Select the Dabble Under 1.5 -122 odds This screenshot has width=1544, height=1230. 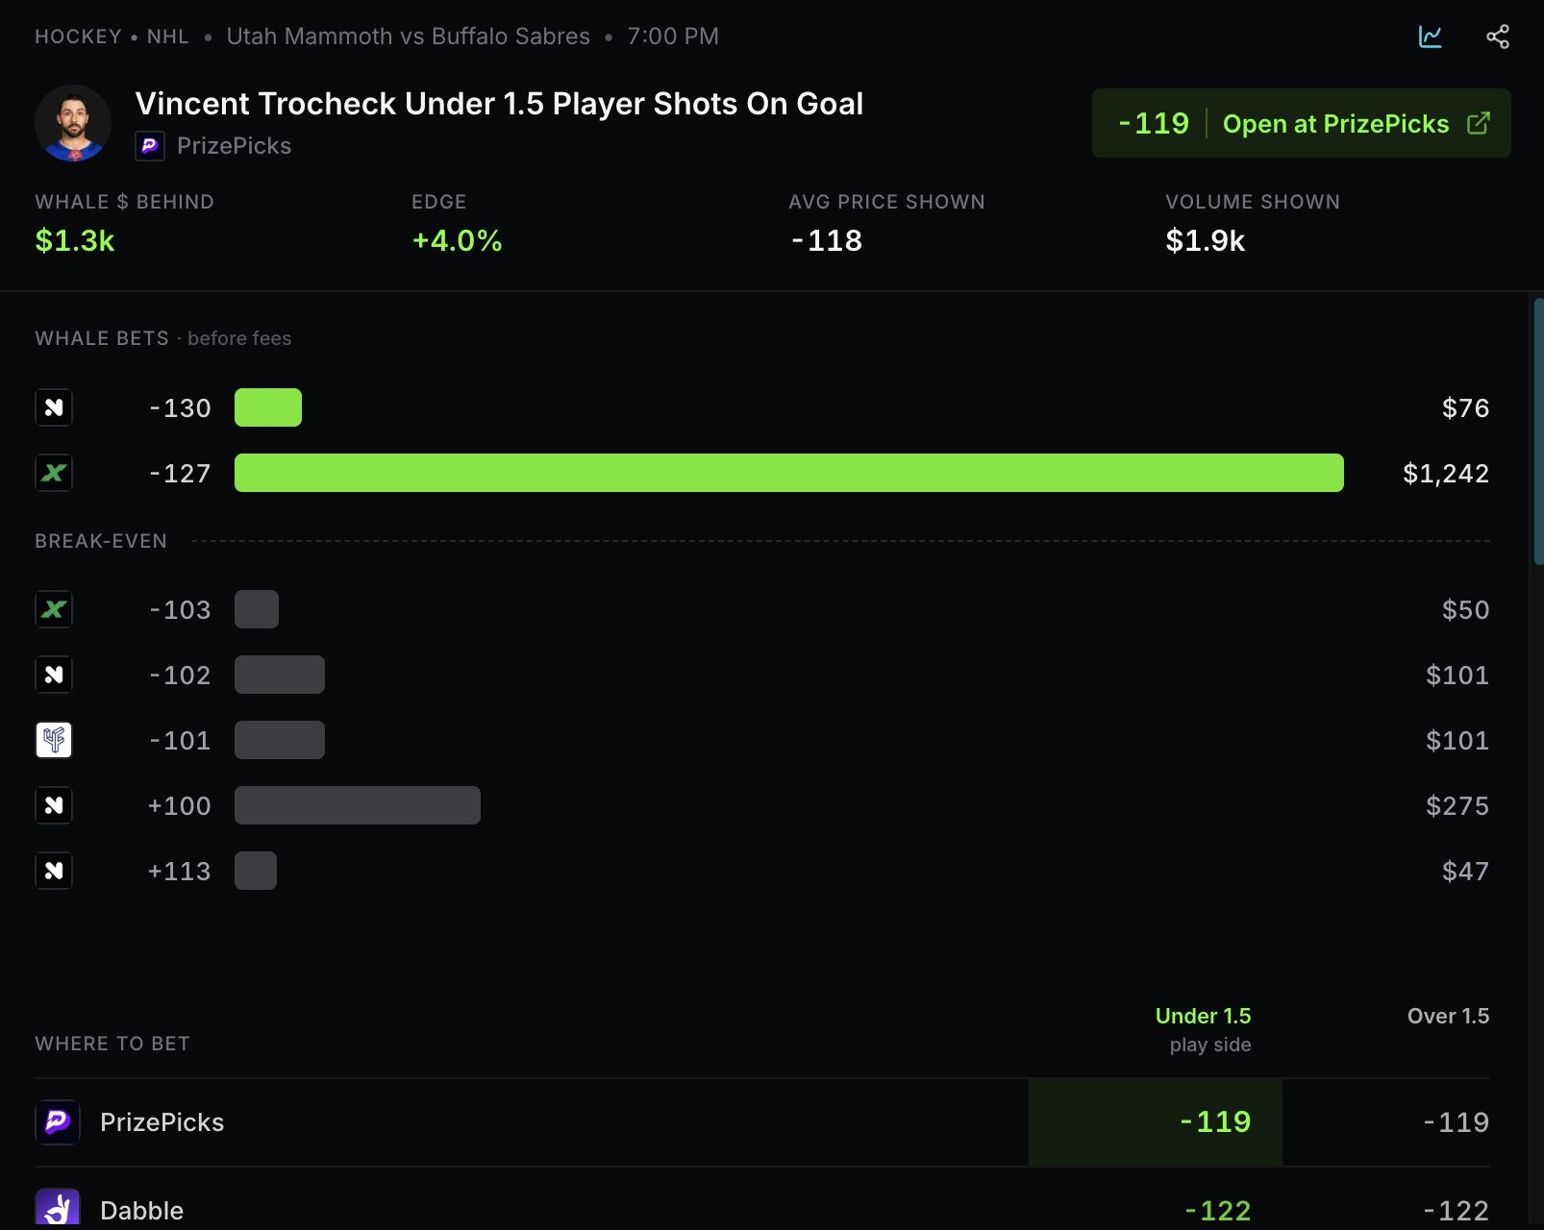[x=1217, y=1211]
